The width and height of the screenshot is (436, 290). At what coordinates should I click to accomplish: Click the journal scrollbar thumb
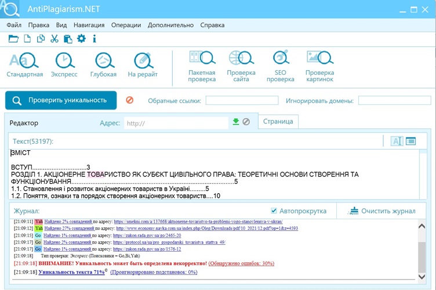[x=422, y=257]
